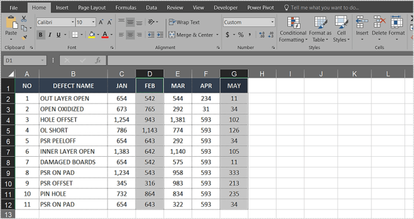Click the Cell Styles button
This screenshot has width=414, height=219.
(x=341, y=29)
